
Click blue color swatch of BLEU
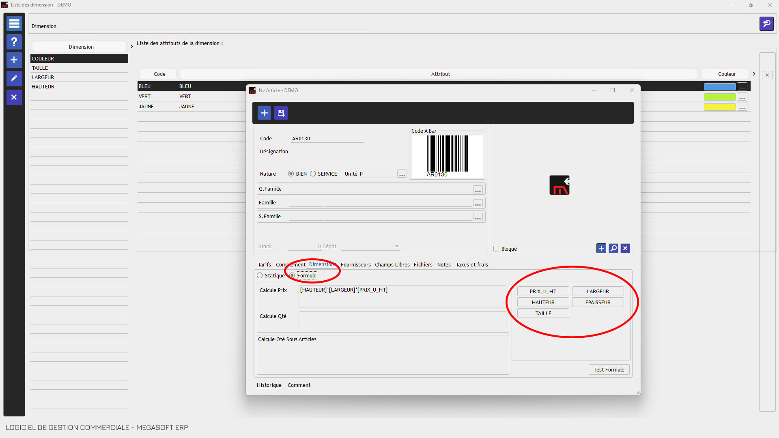click(x=719, y=87)
